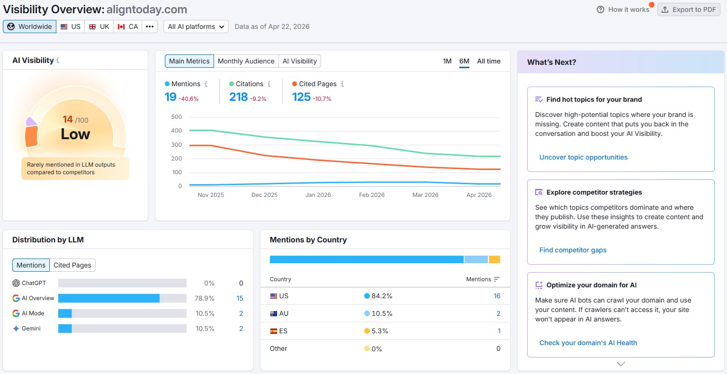Set chart range to 1M

point(447,61)
